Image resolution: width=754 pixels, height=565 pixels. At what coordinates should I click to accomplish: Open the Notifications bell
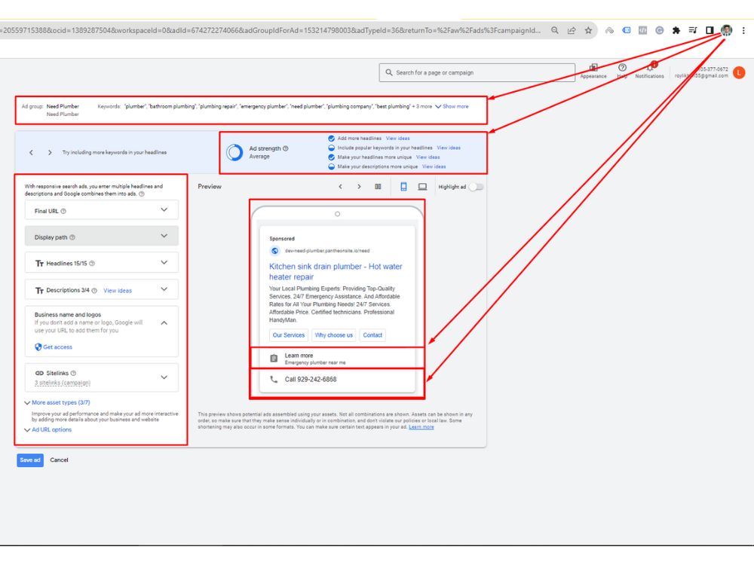[x=650, y=68]
